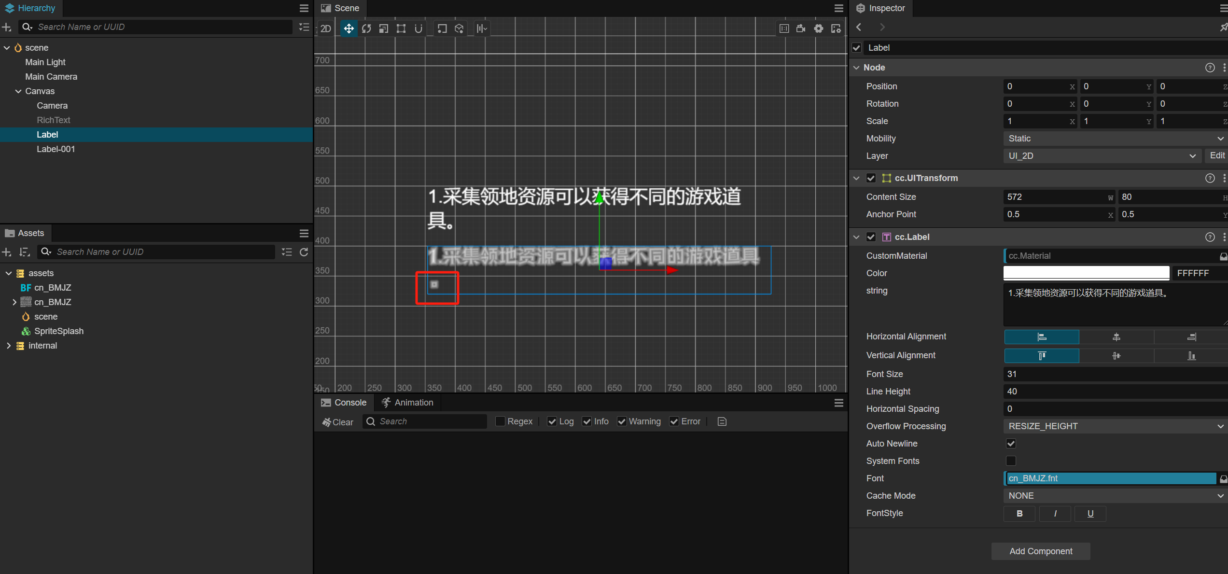Open the Assets panel menu
This screenshot has height=574, width=1228.
point(304,233)
